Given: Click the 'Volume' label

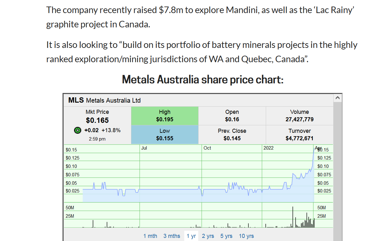Looking at the screenshot, I should click(x=299, y=112).
